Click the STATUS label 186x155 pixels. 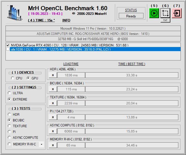pyautogui.click(x=131, y=10)
